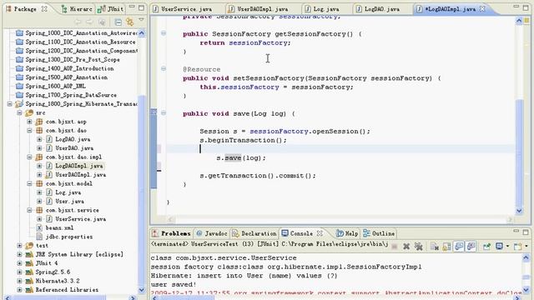Collapse the com.bjsxt.dao.impl package
The height and width of the screenshot is (300, 534).
(x=30, y=157)
